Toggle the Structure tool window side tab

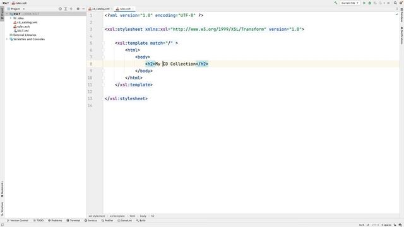tap(2, 209)
